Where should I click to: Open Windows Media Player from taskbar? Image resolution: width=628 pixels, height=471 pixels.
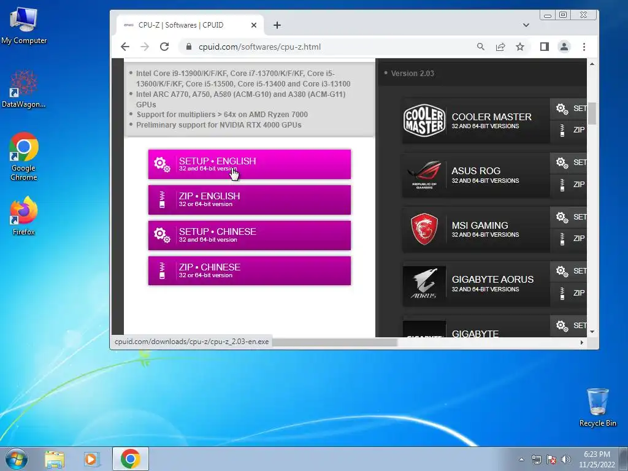92,459
